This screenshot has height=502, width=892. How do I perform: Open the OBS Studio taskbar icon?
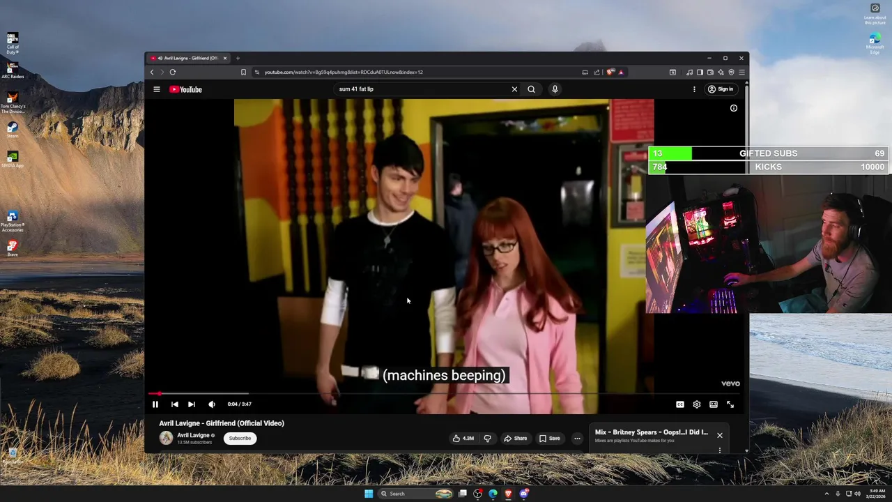[478, 494]
